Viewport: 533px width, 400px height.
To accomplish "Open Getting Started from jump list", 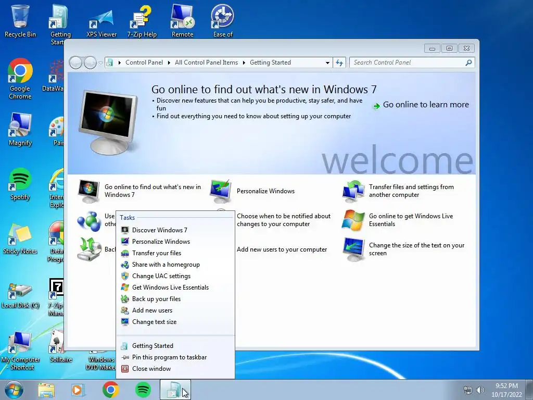I will (x=175, y=346).
